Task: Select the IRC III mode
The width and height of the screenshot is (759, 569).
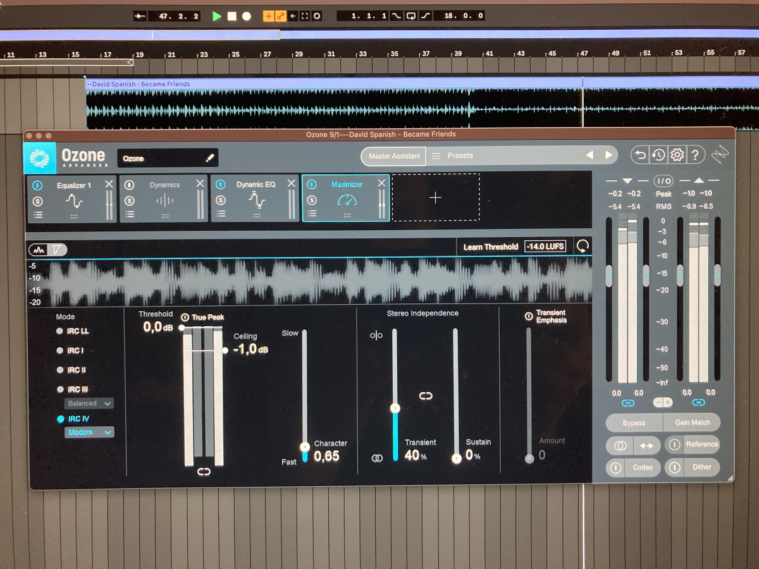Action: (x=72, y=389)
